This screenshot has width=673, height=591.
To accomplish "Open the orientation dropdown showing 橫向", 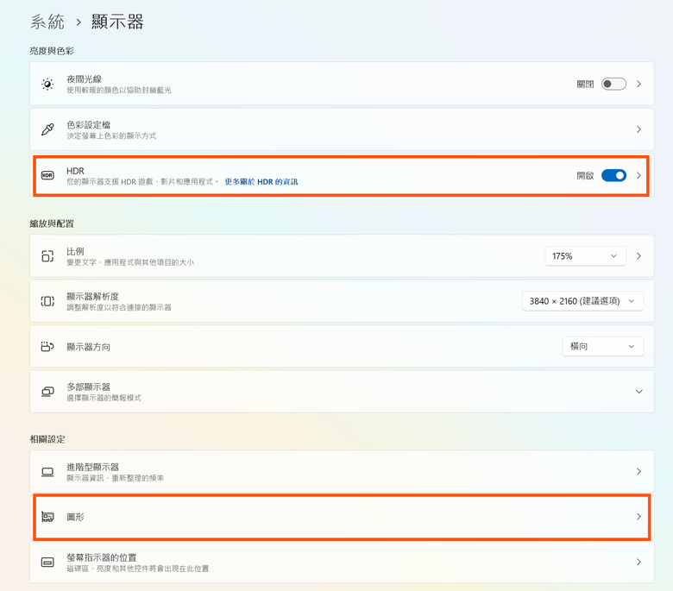I will coord(602,347).
